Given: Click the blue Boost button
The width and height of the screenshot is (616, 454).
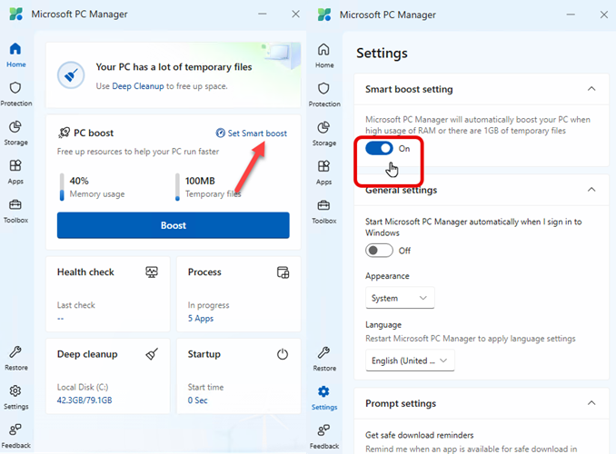Looking at the screenshot, I should 173,225.
